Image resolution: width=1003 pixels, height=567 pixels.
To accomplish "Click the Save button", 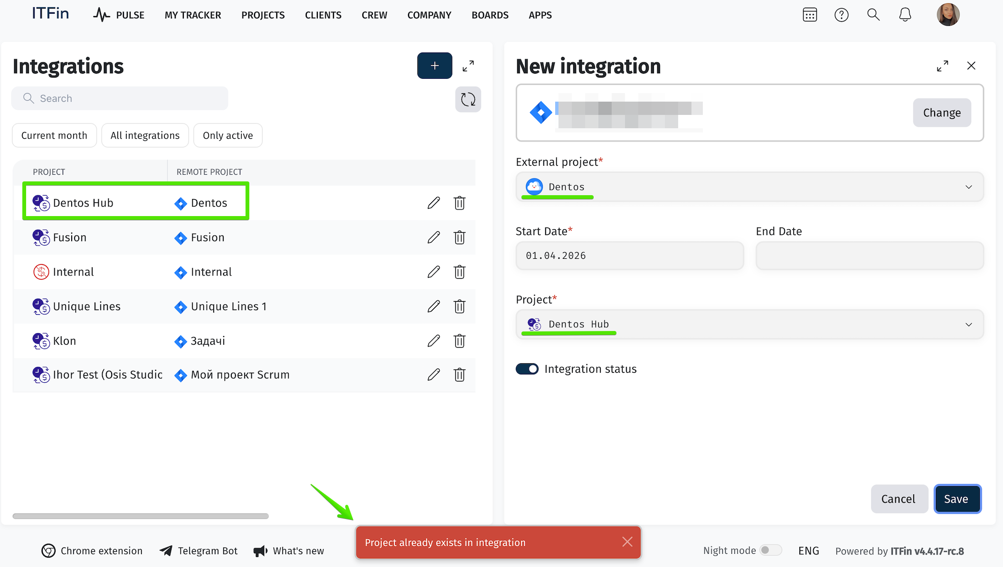I will pyautogui.click(x=957, y=499).
